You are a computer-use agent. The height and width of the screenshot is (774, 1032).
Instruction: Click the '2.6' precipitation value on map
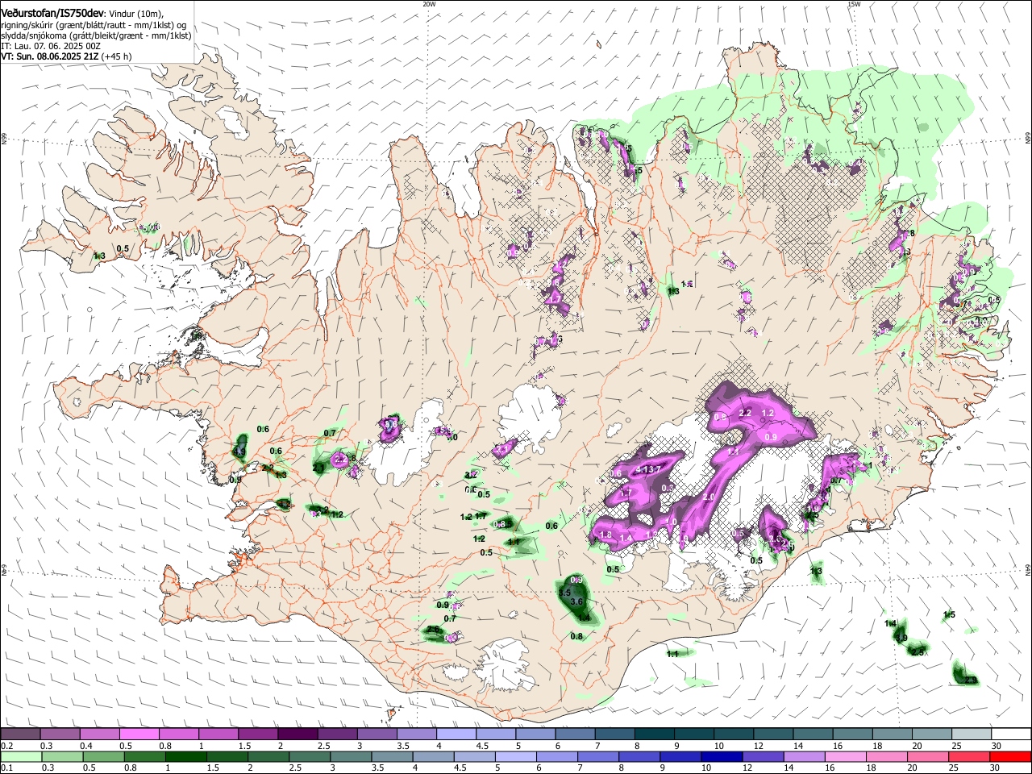tap(433, 630)
